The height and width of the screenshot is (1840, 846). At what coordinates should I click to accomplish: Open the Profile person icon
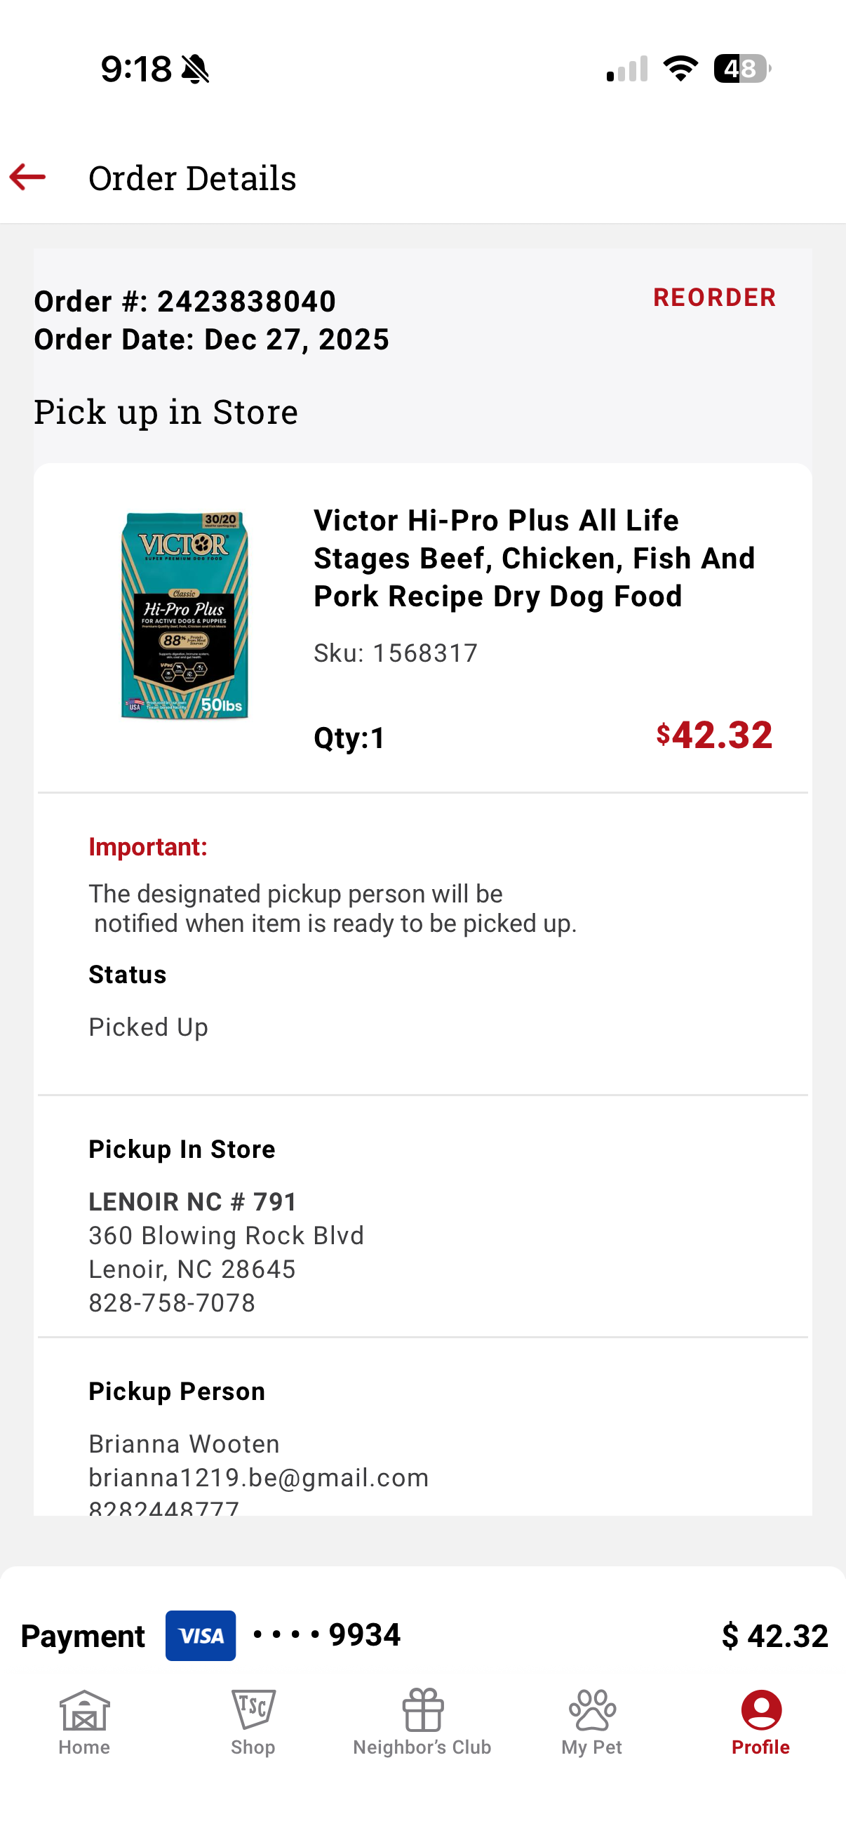coord(761,1710)
